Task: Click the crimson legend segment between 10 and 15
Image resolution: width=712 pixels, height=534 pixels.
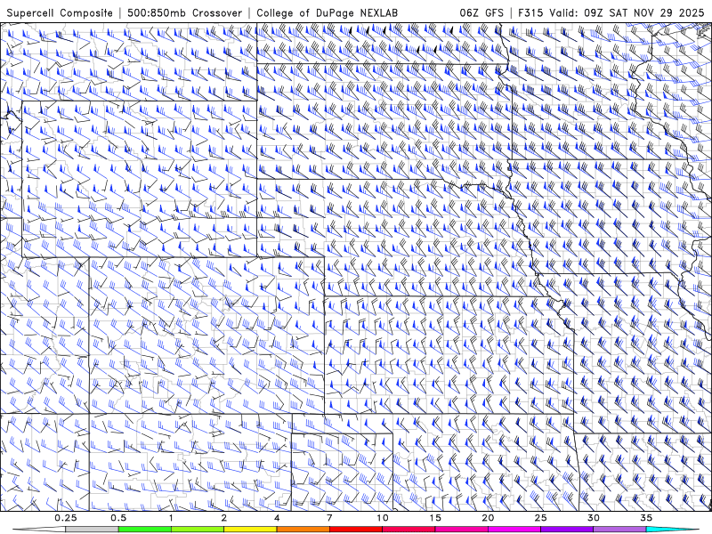Action: pyautogui.click(x=409, y=530)
